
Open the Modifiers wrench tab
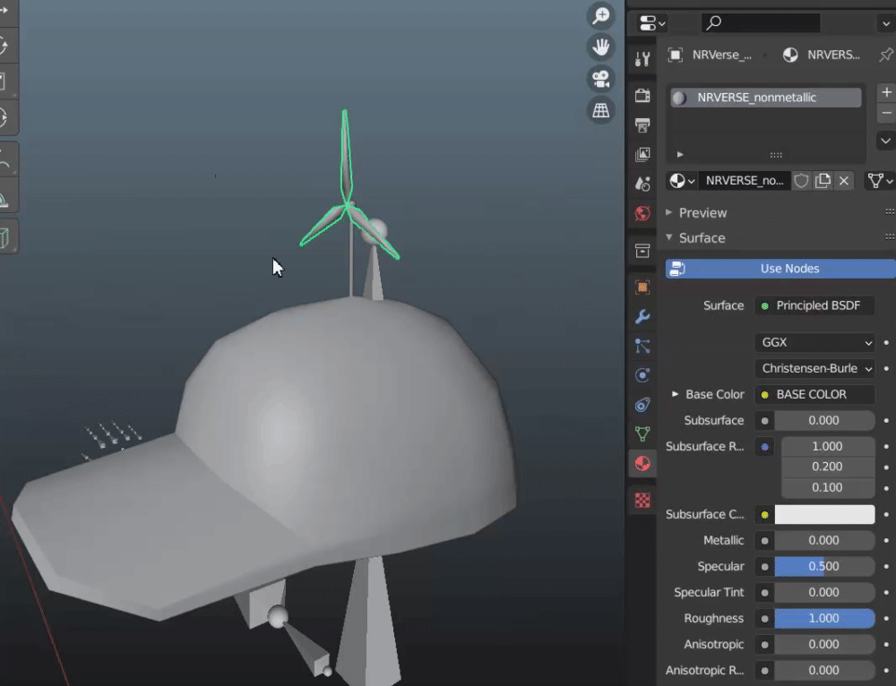[x=642, y=316]
